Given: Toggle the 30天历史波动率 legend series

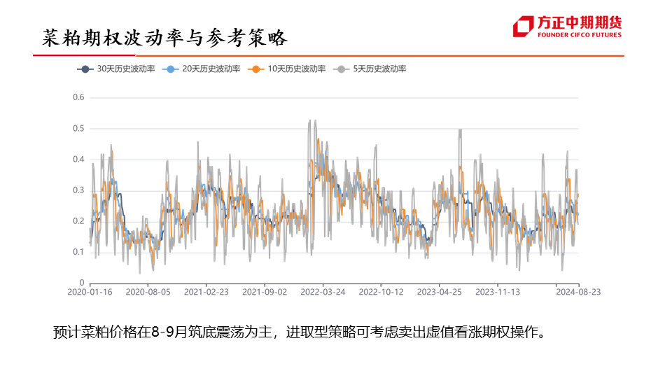Looking at the screenshot, I should point(115,69).
